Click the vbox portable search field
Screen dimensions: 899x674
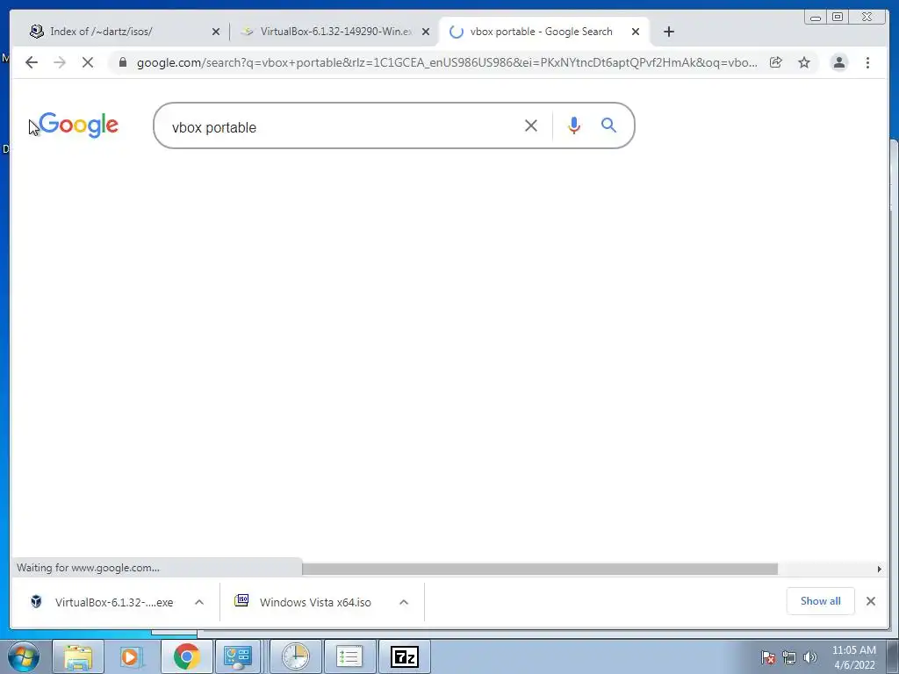click(344, 127)
